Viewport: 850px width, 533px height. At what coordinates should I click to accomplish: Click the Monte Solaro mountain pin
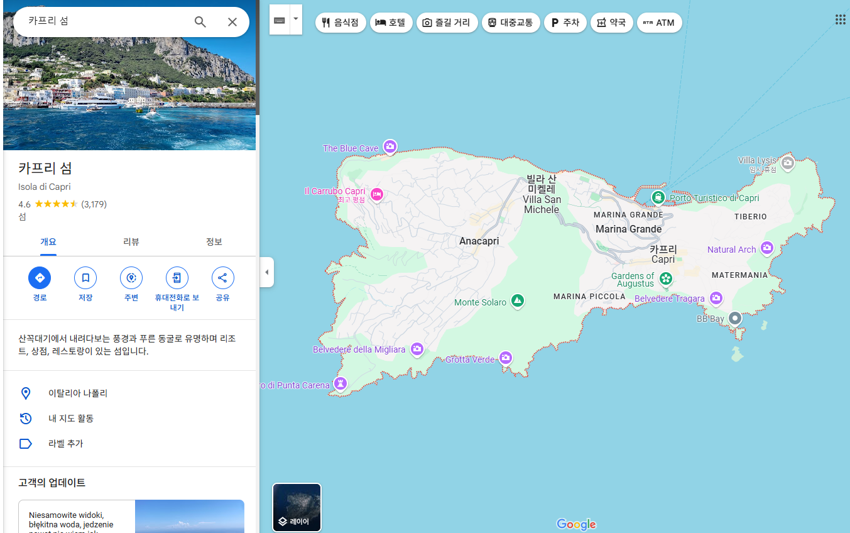pos(517,301)
